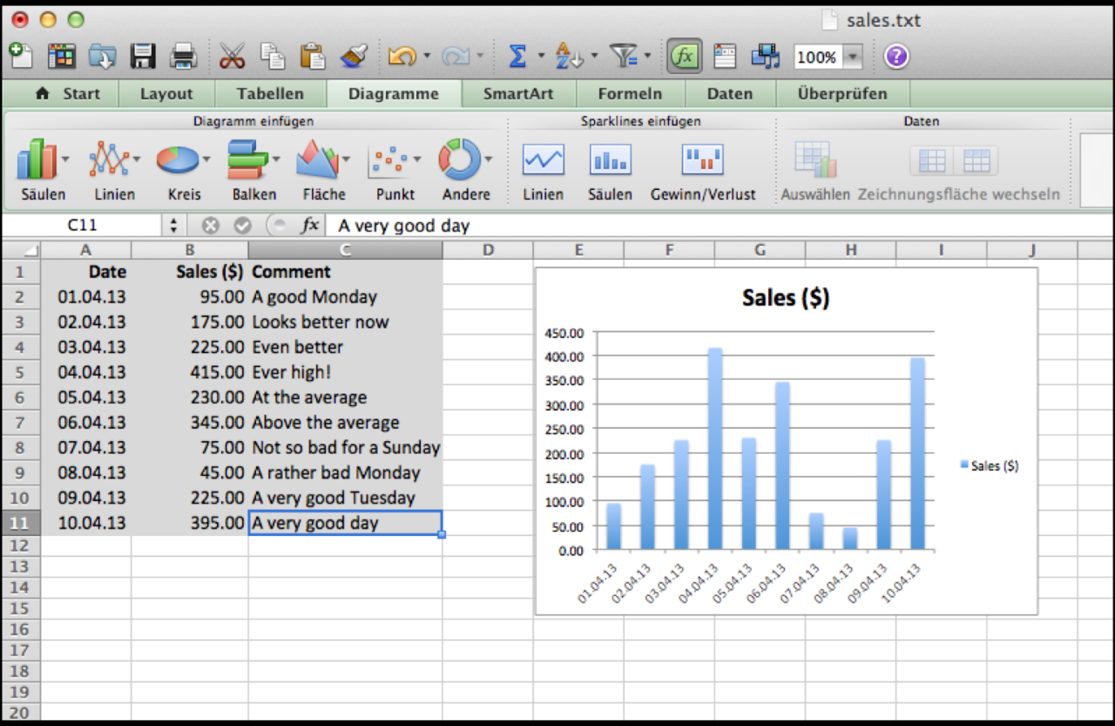Open the templates gallery icon
This screenshot has width=1115, height=726.
tap(62, 57)
